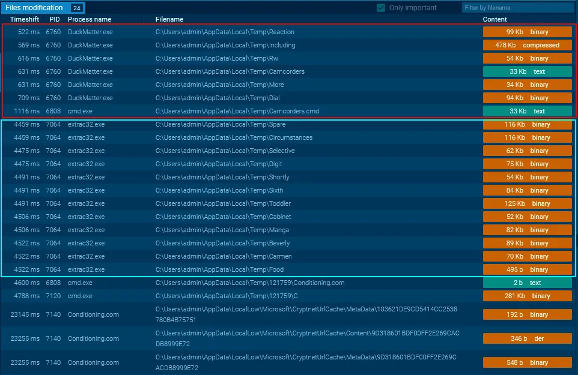This screenshot has height=375, width=578.
Task: Open the 2 b text badge for Conditioning.com
Action: pyautogui.click(x=527, y=283)
